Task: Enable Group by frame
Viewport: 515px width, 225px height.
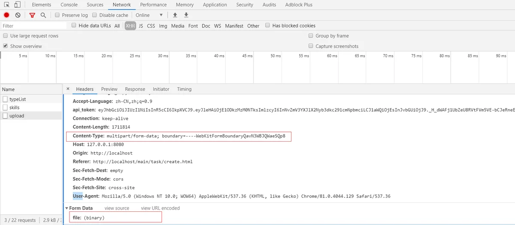Action: (x=311, y=36)
